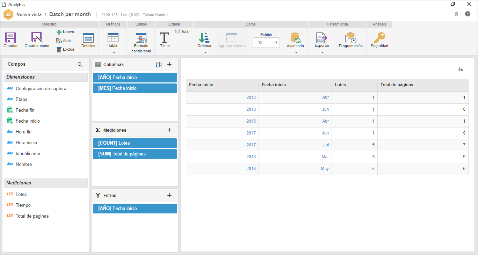This screenshot has height=255, width=478.
Task: Select the Identificador dimension
Action: (28, 154)
